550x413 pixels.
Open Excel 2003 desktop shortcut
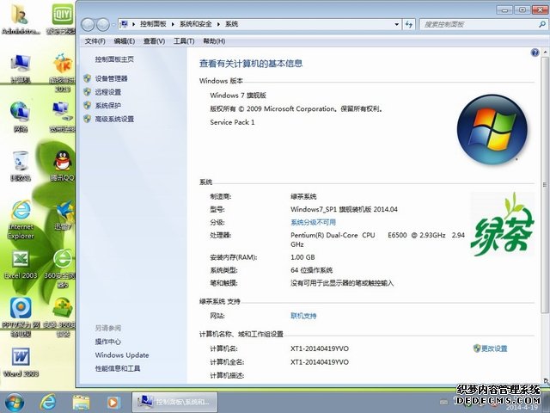pyautogui.click(x=21, y=264)
